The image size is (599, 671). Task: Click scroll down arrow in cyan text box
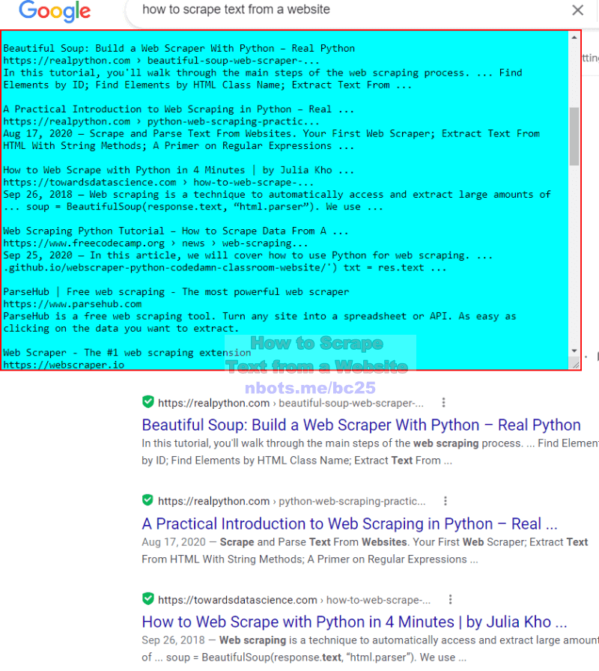point(574,351)
